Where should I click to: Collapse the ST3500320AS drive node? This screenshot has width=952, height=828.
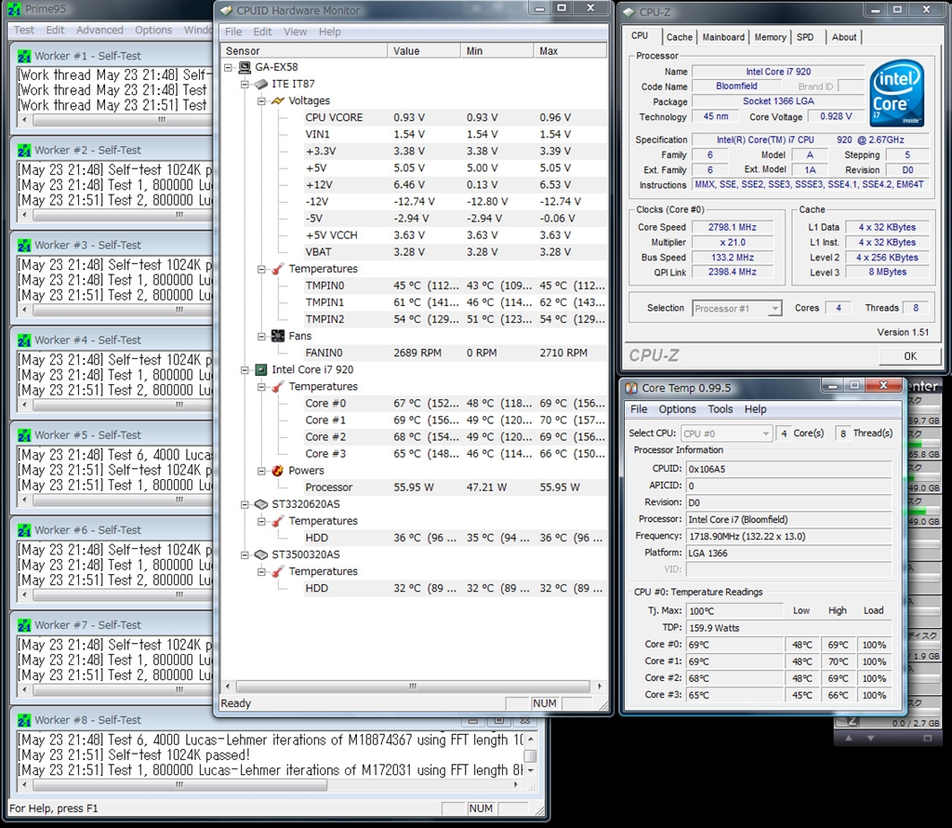(x=246, y=554)
